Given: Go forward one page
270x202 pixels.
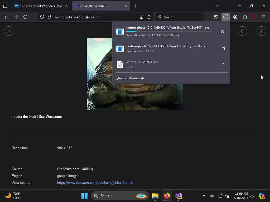Looking at the screenshot, I should coord(16,17).
